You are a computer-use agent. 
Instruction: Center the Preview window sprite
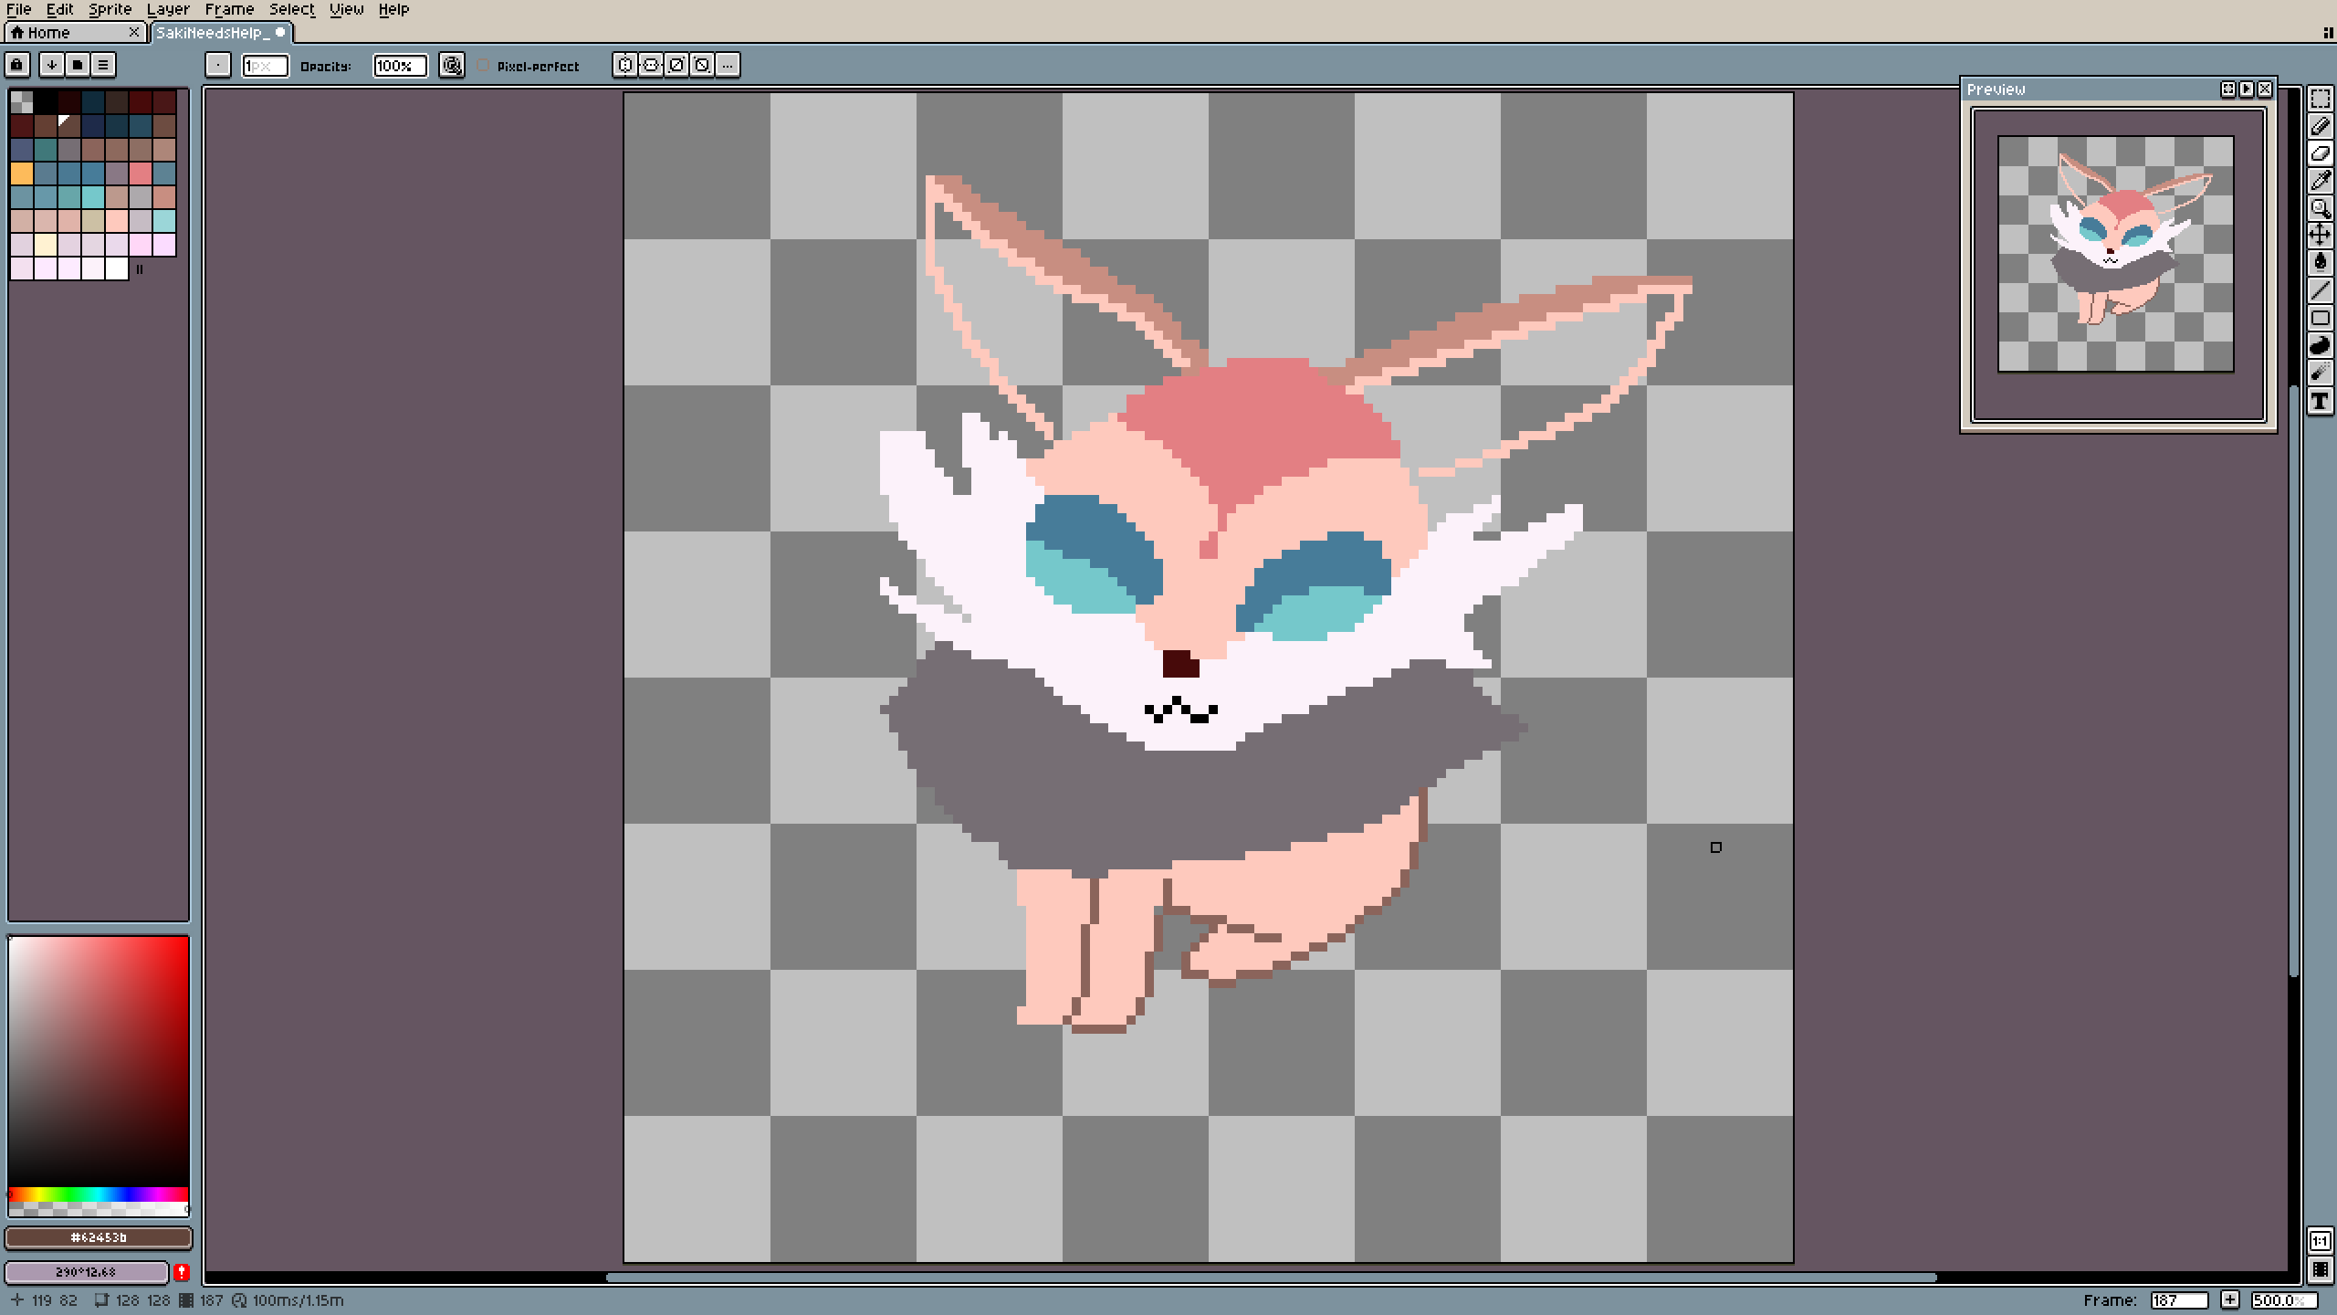click(2228, 89)
